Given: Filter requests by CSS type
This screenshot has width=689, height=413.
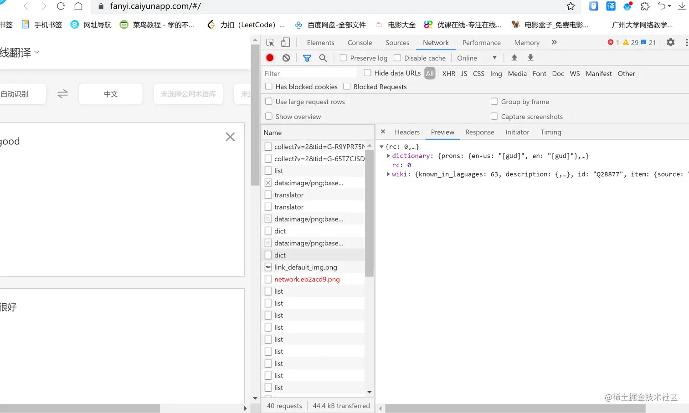Looking at the screenshot, I should pyautogui.click(x=478, y=73).
